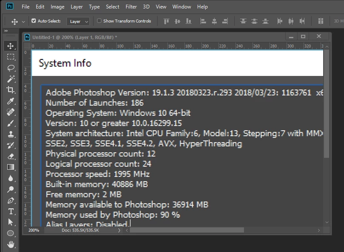Open the Filter menu

click(x=131, y=7)
